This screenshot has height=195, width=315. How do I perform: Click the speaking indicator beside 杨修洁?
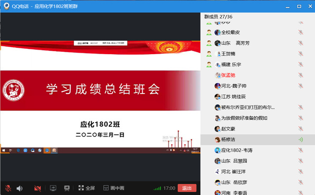click(301, 139)
